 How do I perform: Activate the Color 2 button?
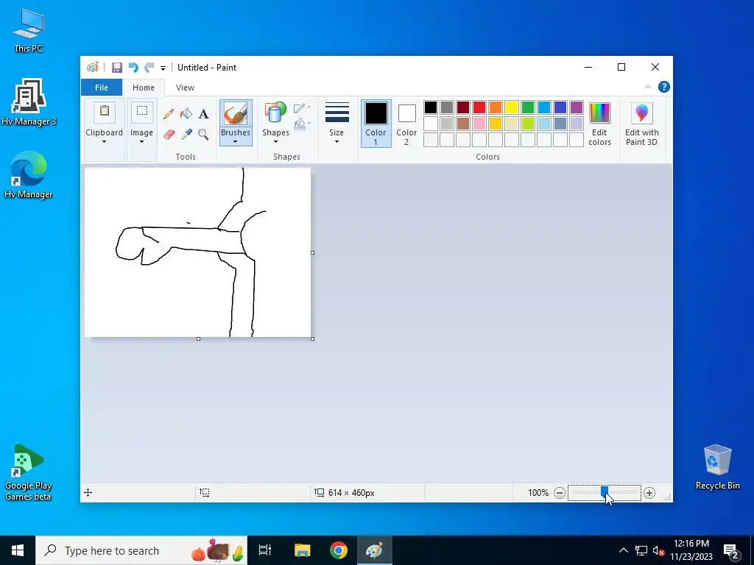pos(406,124)
